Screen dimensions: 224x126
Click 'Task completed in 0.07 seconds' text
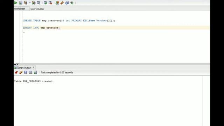(57, 72)
